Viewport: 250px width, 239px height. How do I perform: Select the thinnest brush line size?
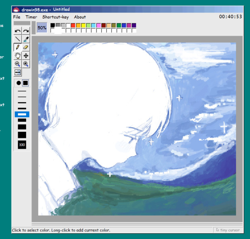[x=22, y=91]
